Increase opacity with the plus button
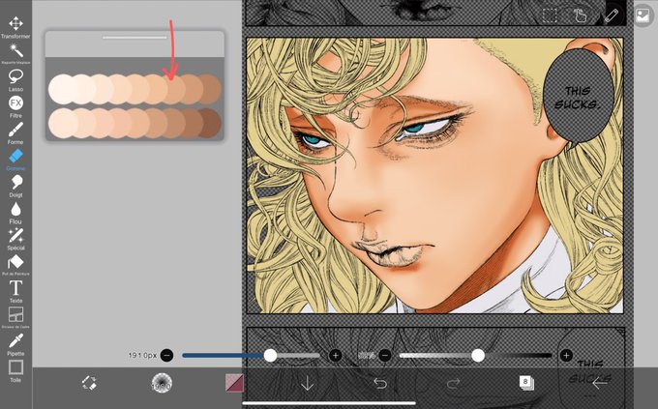 [566, 355]
